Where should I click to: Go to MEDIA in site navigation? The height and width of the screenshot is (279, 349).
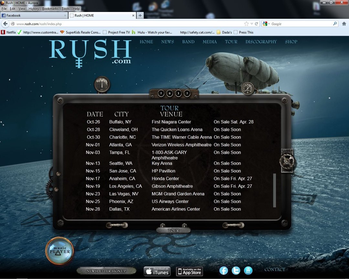(x=210, y=42)
